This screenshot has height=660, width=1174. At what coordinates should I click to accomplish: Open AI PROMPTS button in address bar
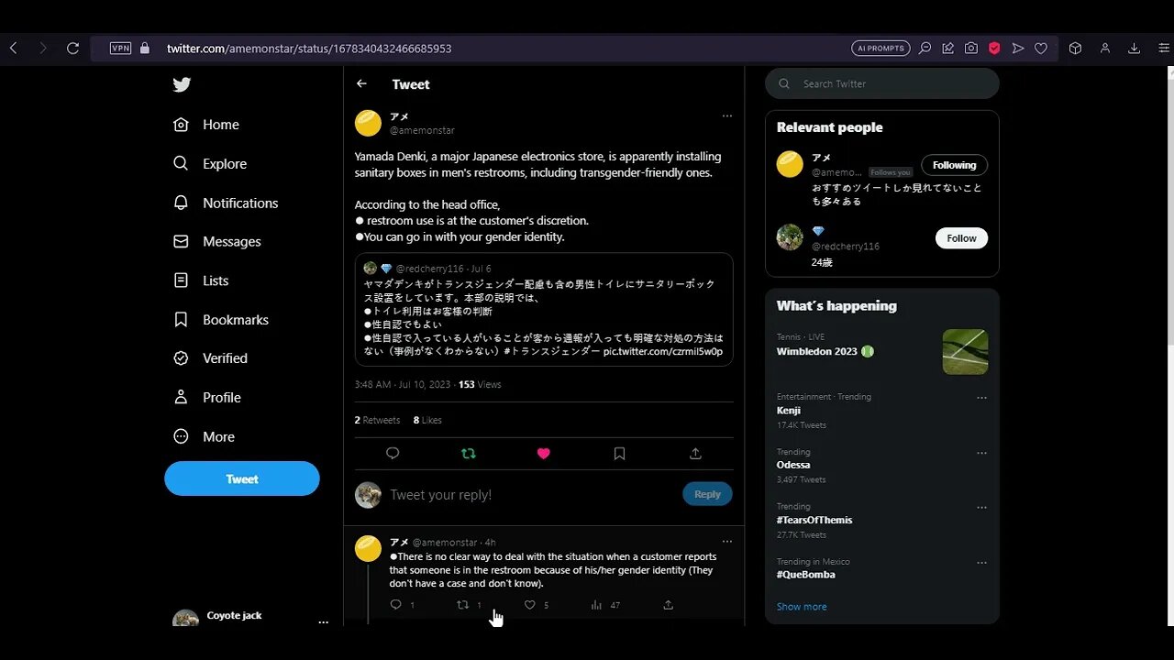coord(880,48)
